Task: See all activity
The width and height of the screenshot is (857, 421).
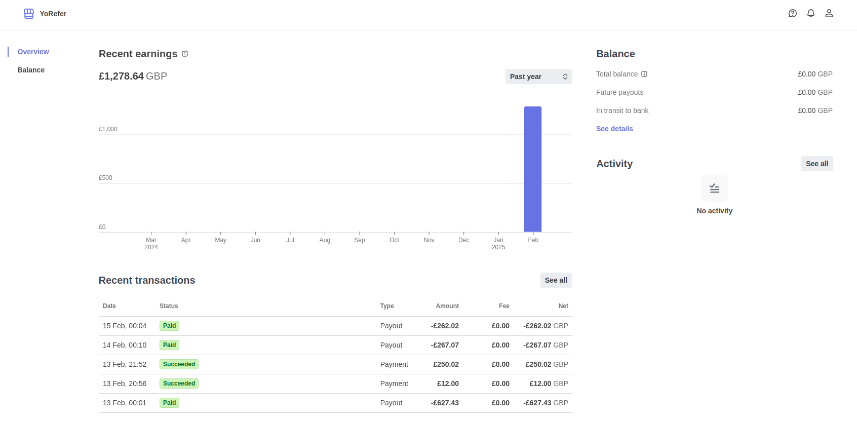Action: pos(817,164)
